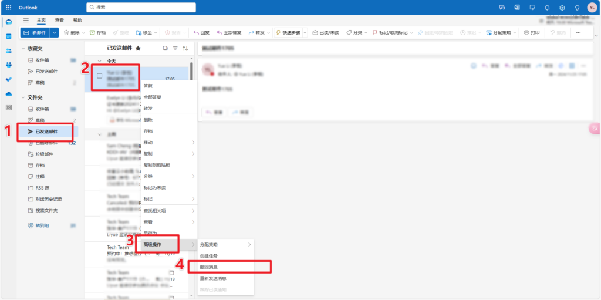This screenshot has width=601, height=300.
Task: Click the sort arrows icon in message list
Action: pyautogui.click(x=185, y=48)
